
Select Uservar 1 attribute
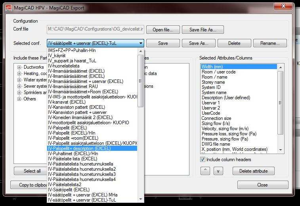[239, 103]
